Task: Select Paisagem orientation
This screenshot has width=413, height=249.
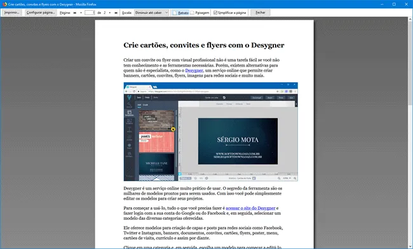Action: click(x=200, y=13)
